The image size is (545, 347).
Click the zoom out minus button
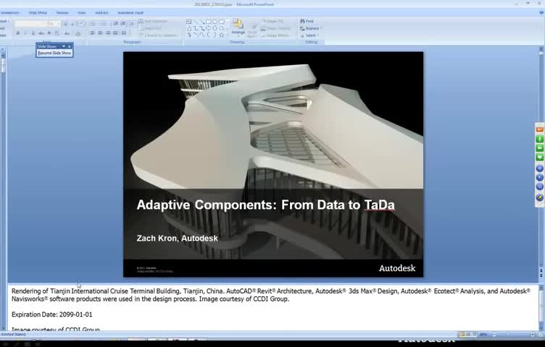coord(494,335)
